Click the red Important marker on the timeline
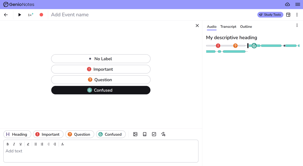This screenshot has height=166, width=303. coord(218,46)
